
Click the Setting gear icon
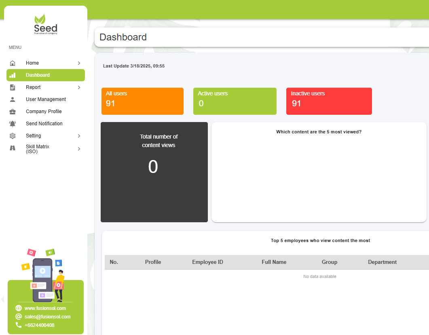point(13,136)
